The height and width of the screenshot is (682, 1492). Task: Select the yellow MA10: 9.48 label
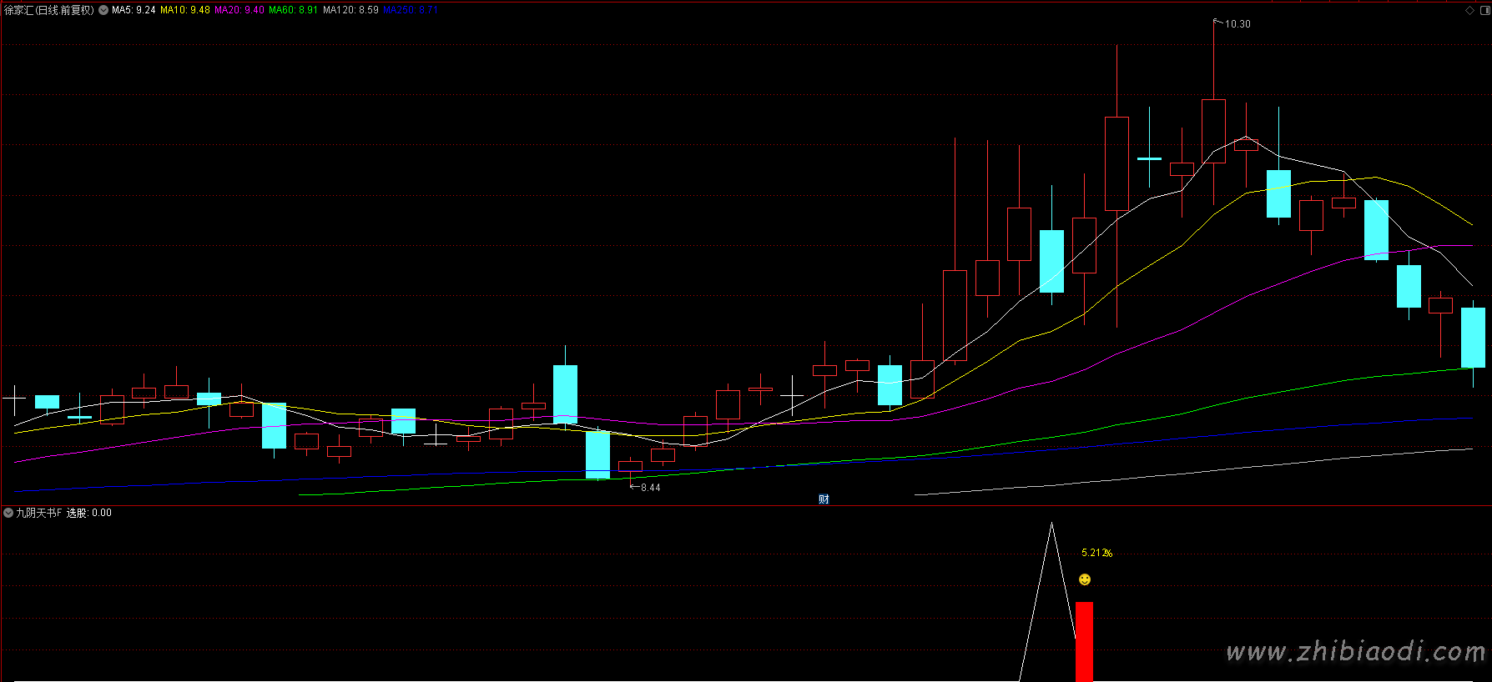[185, 10]
